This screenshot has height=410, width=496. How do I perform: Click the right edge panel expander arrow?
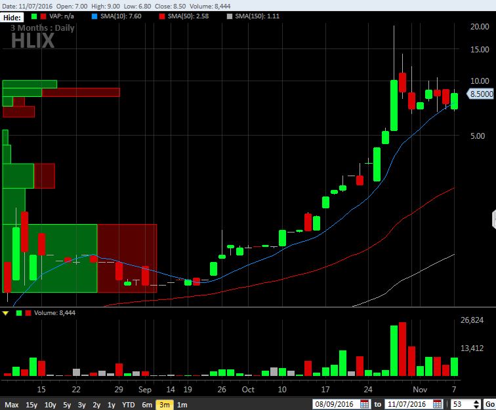[x=493, y=219]
